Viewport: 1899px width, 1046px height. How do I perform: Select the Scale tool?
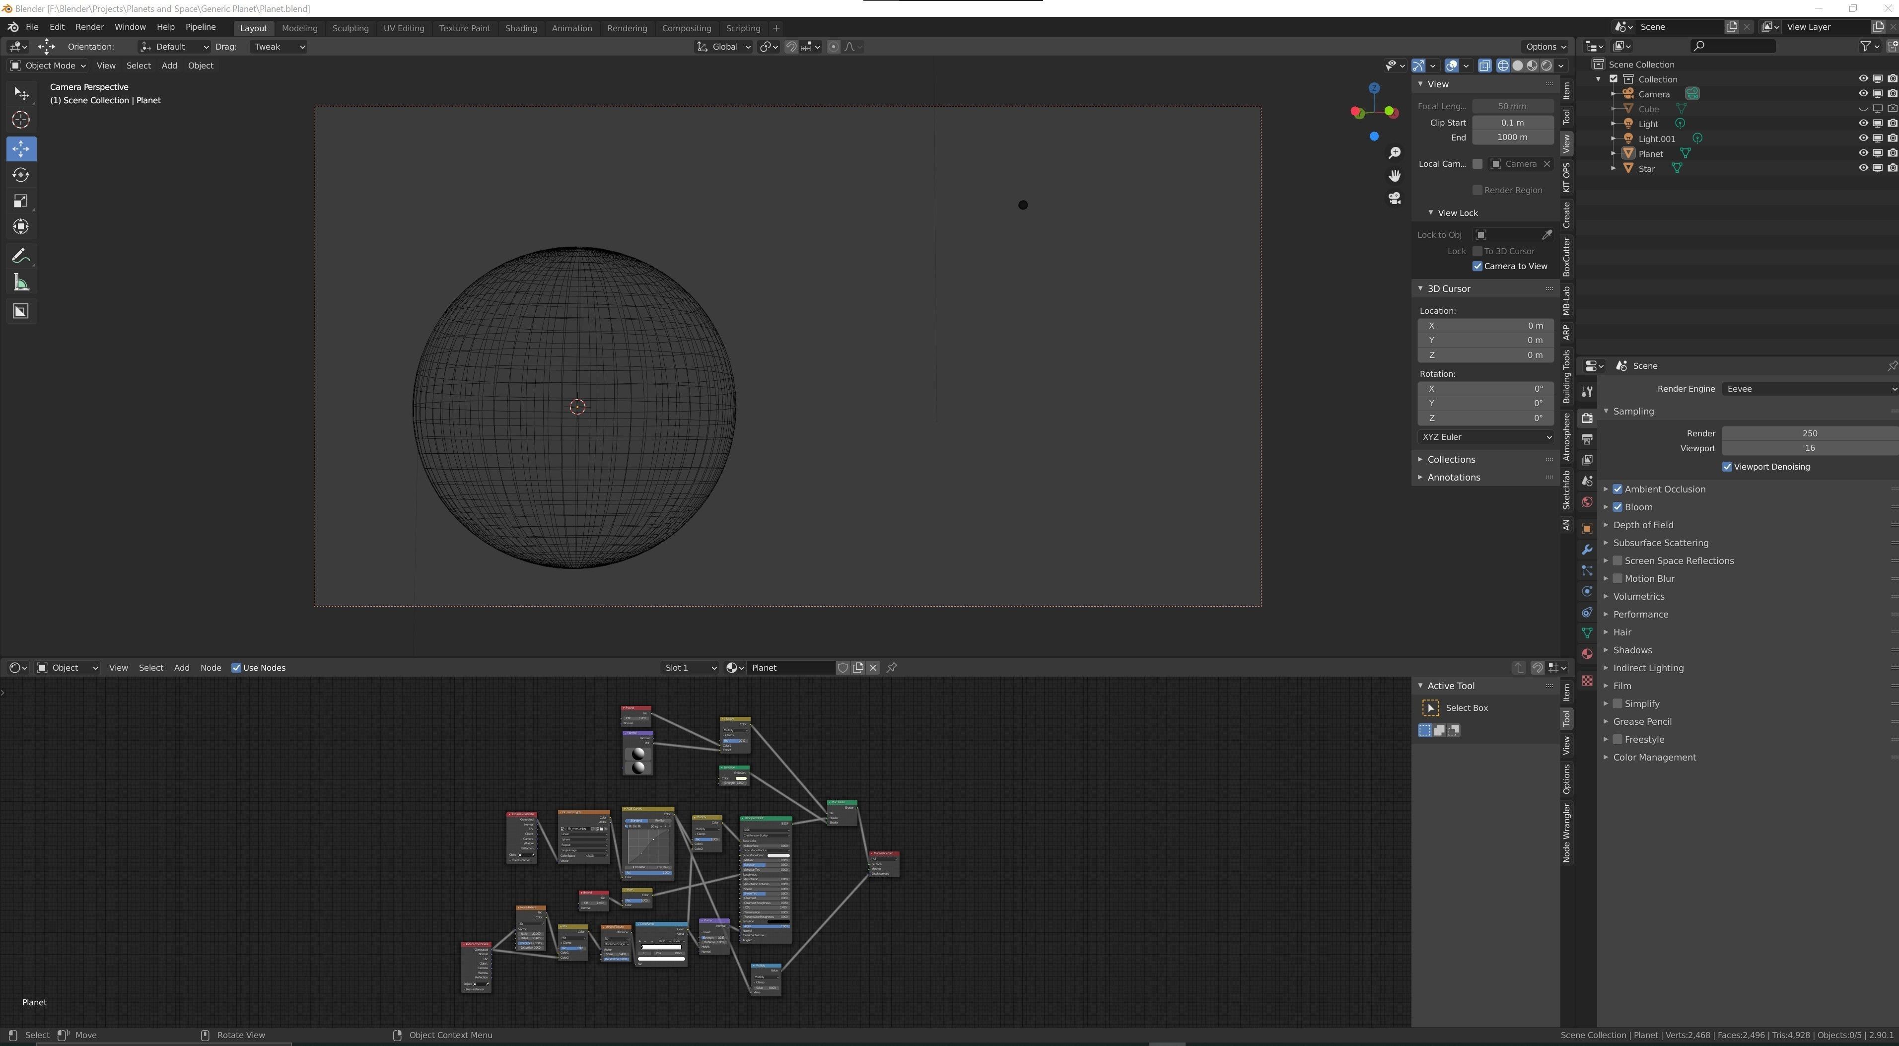[x=21, y=201]
